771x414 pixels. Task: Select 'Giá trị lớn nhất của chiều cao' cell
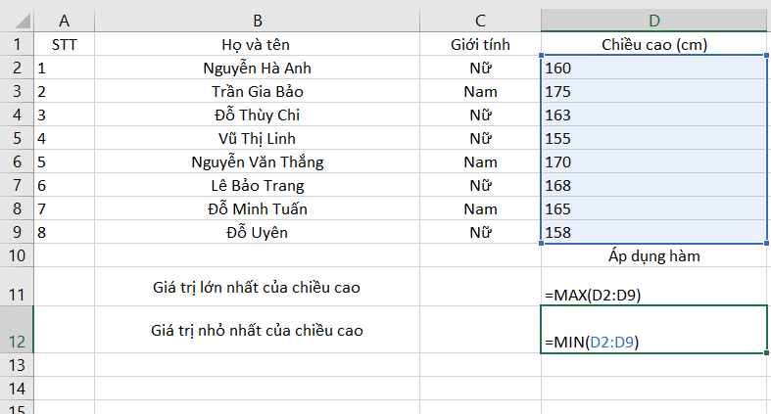coord(257,286)
